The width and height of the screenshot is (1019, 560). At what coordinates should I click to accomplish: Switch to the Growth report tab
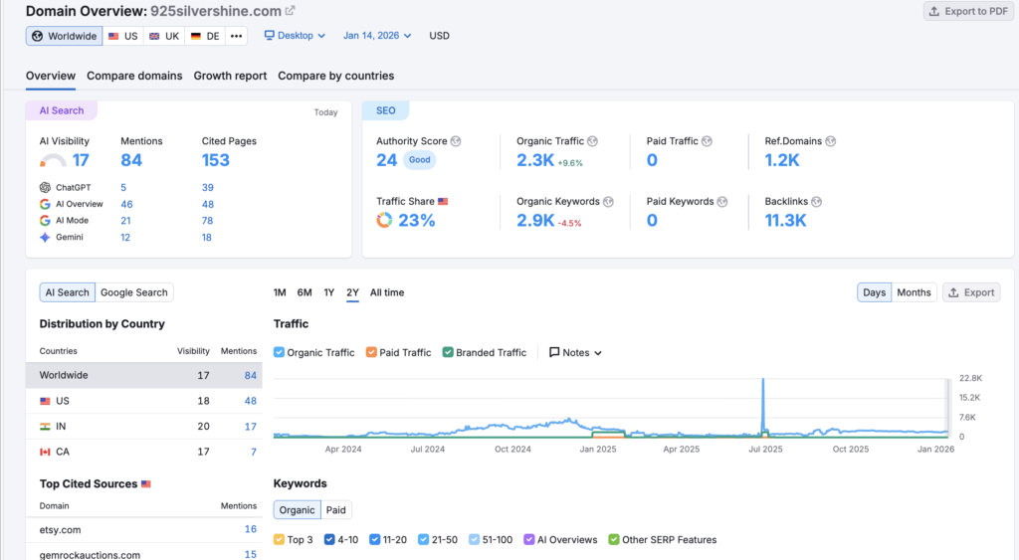click(230, 76)
